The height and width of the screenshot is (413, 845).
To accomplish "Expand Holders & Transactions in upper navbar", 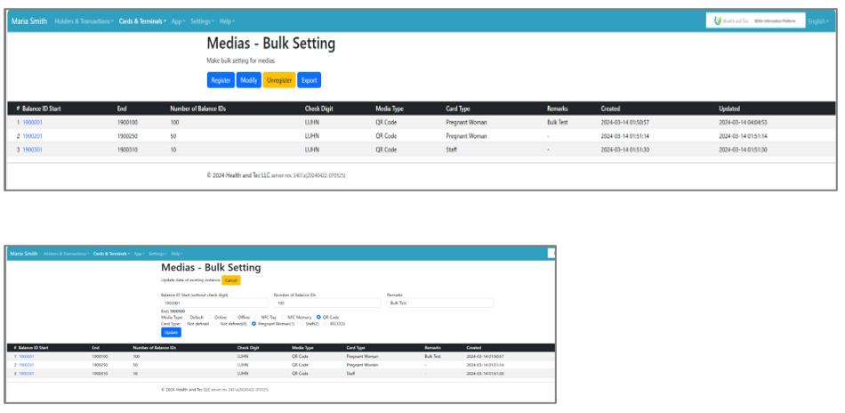I will [84, 20].
